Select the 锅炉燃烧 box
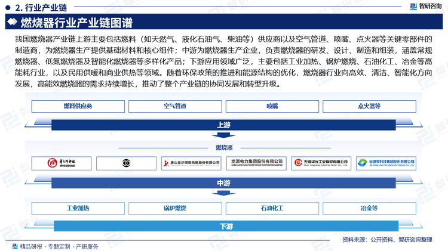 click(x=175, y=208)
